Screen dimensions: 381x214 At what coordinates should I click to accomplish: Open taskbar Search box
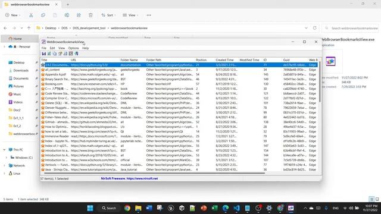click(109, 208)
